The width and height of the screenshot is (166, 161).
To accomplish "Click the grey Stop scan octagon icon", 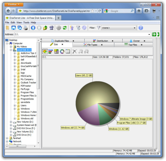I will 59,28.
